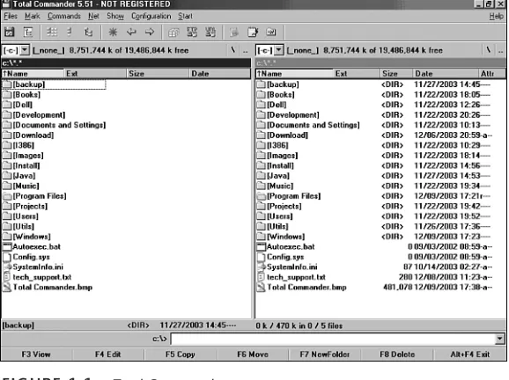Sort right panel by Size column

pyautogui.click(x=396, y=74)
